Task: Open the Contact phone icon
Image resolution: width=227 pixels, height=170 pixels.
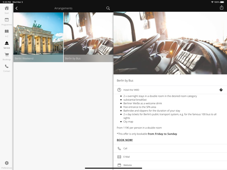Action: click(x=7, y=66)
